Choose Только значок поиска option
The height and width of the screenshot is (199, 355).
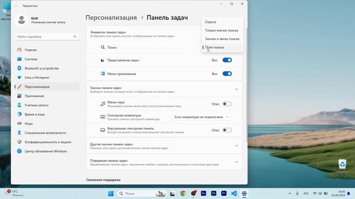point(222,30)
